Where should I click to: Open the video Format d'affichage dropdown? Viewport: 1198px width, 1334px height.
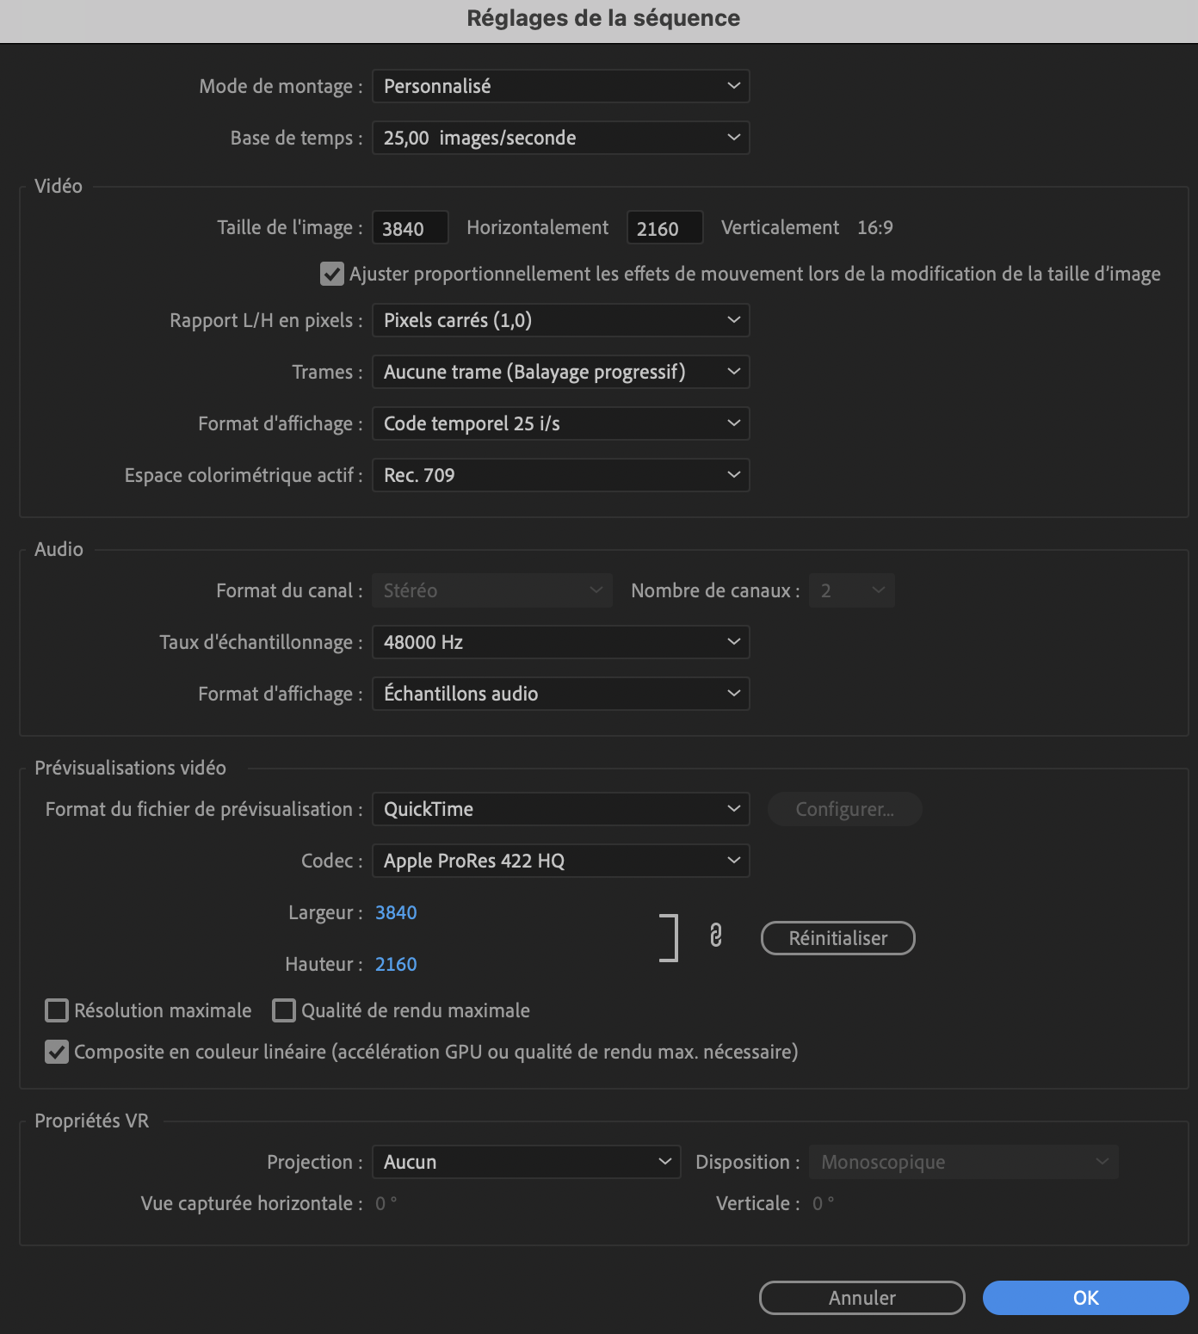click(x=561, y=423)
